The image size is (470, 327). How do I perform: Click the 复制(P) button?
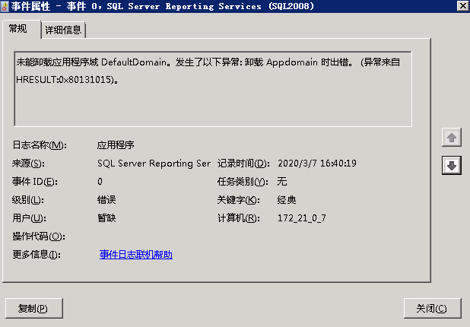click(x=34, y=308)
